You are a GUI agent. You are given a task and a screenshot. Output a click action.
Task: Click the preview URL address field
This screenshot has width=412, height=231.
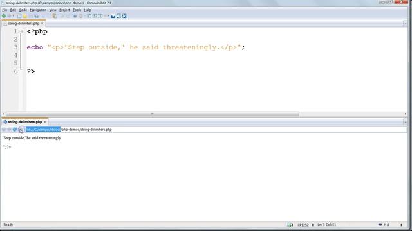tap(216, 130)
